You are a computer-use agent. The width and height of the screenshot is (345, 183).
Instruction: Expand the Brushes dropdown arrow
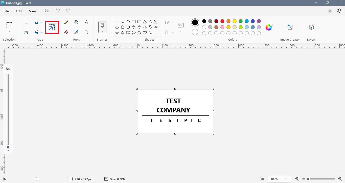[x=102, y=31]
